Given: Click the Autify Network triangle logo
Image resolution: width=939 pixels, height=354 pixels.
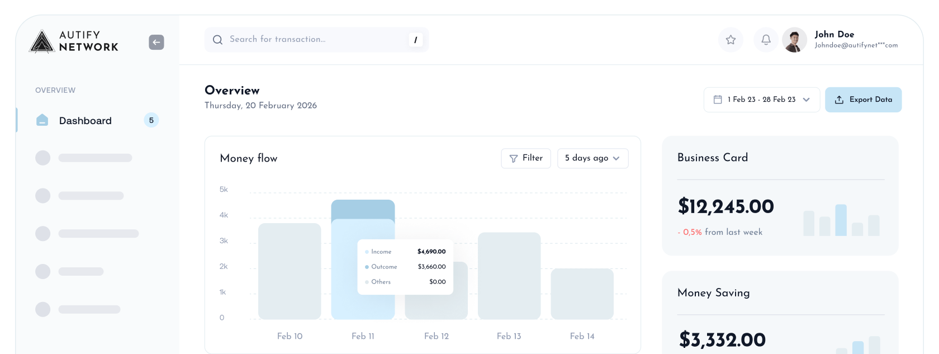Looking at the screenshot, I should click(x=42, y=41).
